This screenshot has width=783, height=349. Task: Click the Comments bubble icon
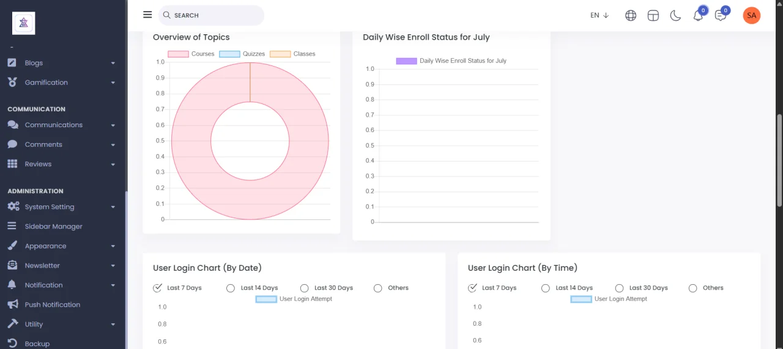point(12,144)
